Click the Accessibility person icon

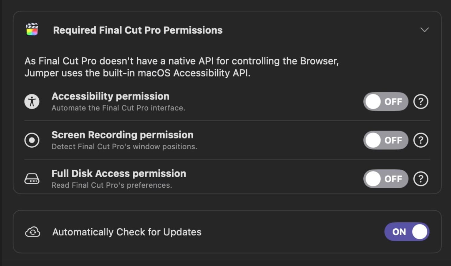click(32, 102)
